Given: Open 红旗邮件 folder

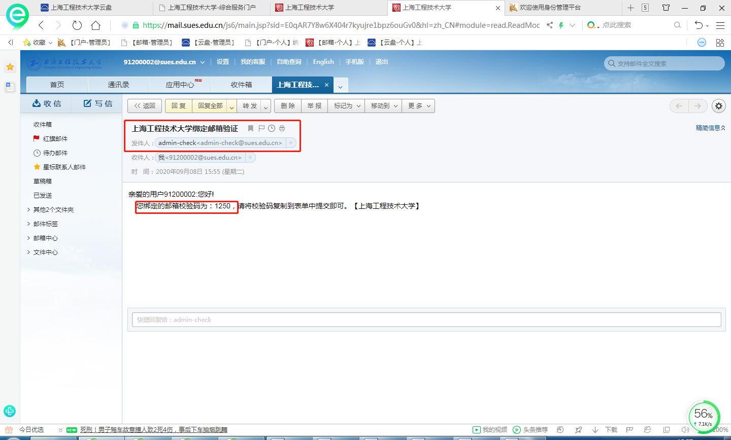Looking at the screenshot, I should pos(55,138).
